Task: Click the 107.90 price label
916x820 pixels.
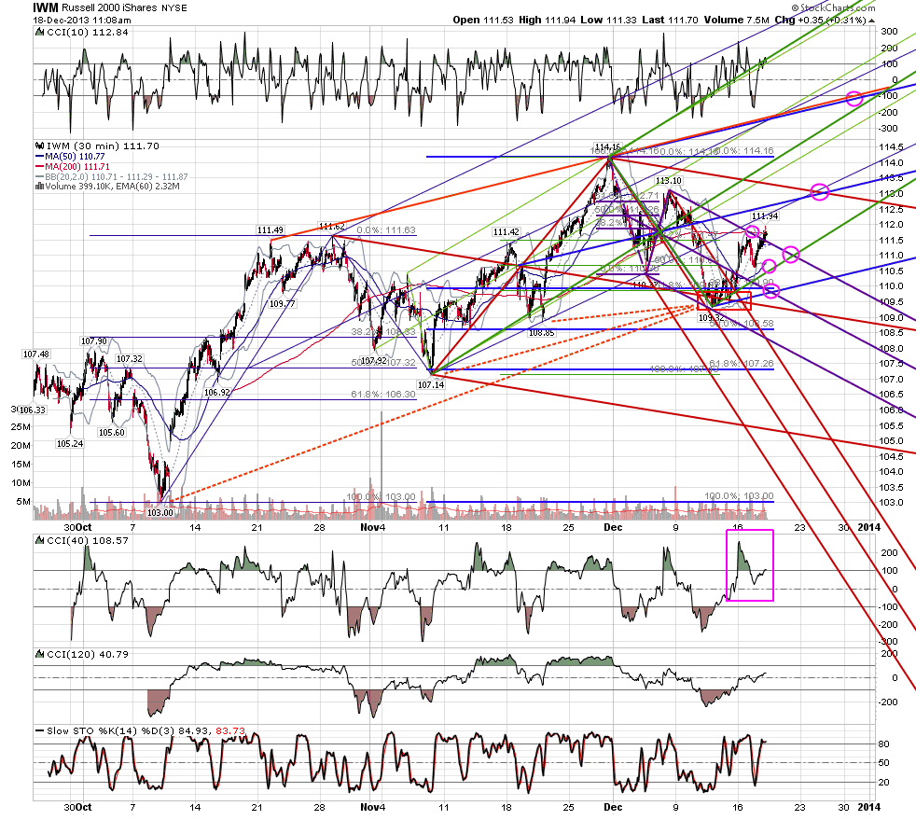Action: [93, 341]
